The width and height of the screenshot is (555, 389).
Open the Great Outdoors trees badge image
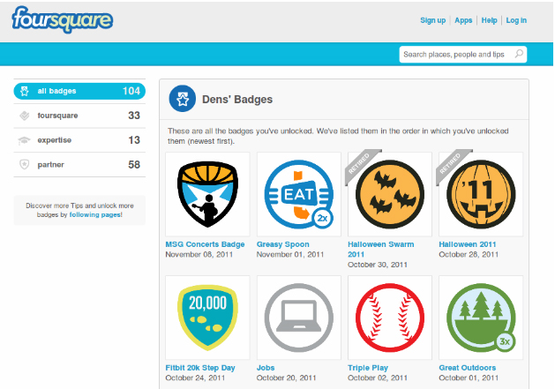[481, 318]
